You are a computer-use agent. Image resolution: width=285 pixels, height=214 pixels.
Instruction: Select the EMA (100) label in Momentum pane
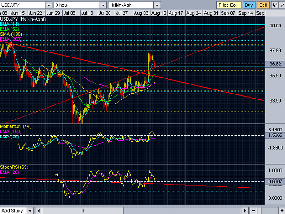coord(11,131)
